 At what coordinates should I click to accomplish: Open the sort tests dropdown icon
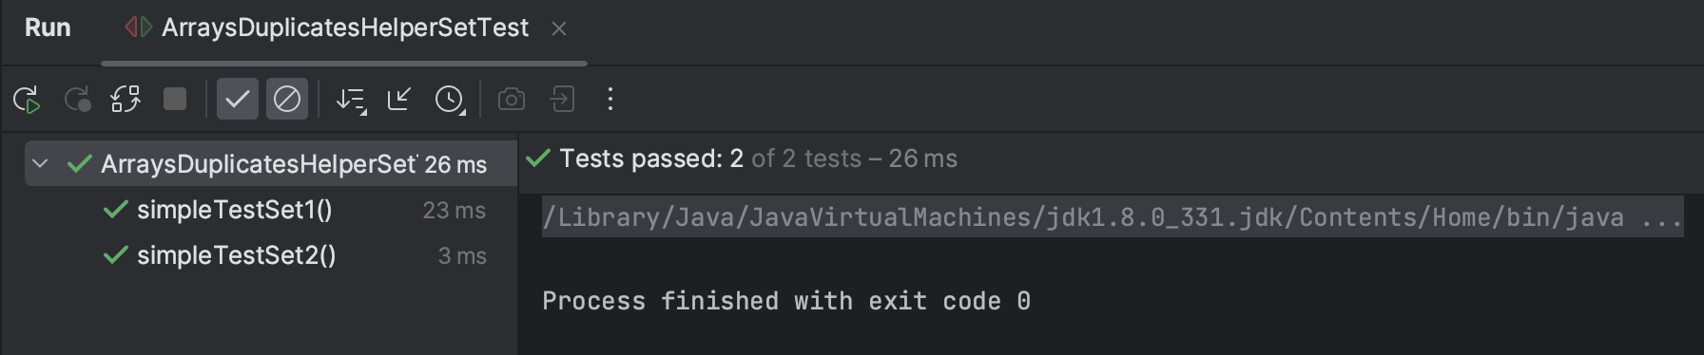pyautogui.click(x=351, y=99)
